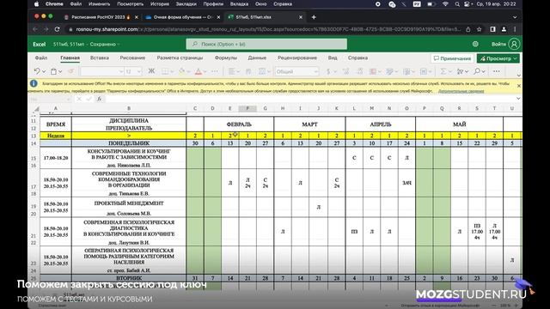The height and width of the screenshot is (309, 550).
Task: Open the Файл tab in Excel ribbon
Action: (x=41, y=58)
